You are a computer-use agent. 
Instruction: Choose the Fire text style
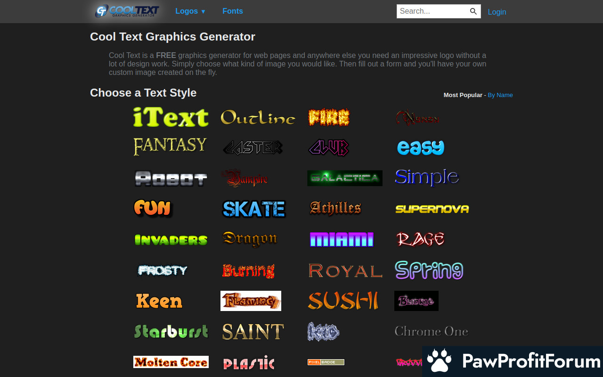coord(329,117)
